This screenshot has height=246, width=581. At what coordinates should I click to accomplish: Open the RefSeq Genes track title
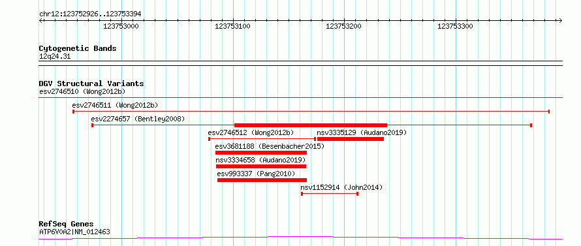[x=67, y=224]
